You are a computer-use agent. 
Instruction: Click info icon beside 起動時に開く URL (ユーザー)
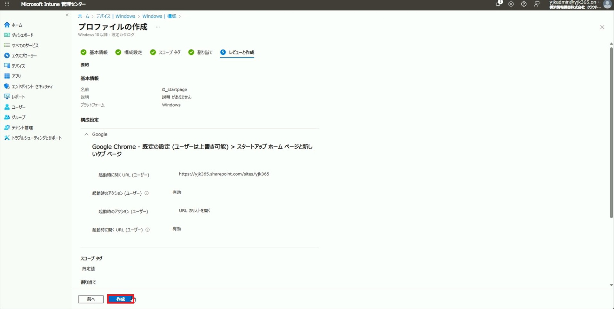tap(147, 230)
